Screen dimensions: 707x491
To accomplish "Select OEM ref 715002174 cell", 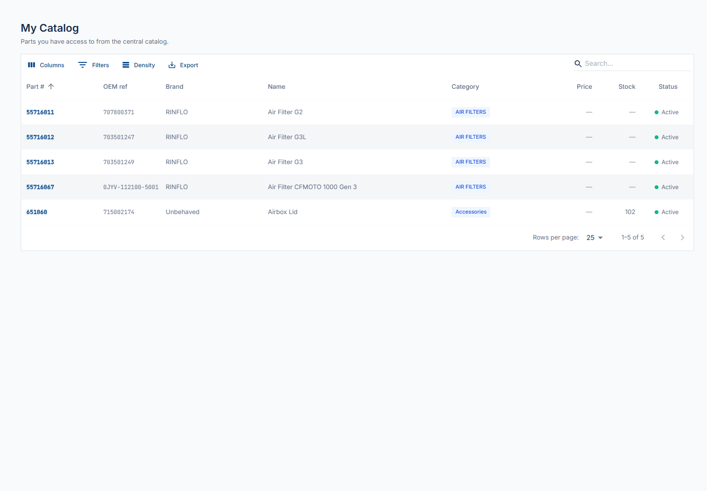I will pos(119,212).
